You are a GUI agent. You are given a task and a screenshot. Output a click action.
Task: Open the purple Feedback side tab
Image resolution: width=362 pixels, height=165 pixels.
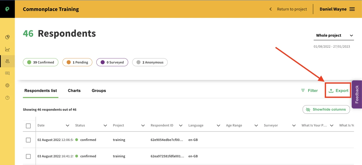(x=357, y=94)
